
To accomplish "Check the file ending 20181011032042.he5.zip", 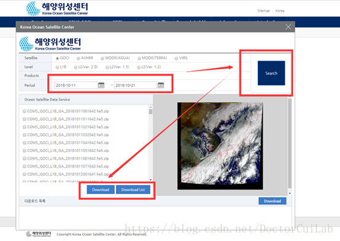I will coord(25,135).
